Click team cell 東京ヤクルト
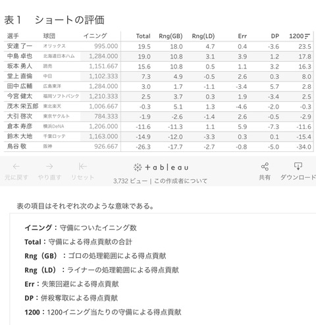The width and height of the screenshot is (316, 325). click(x=56, y=116)
